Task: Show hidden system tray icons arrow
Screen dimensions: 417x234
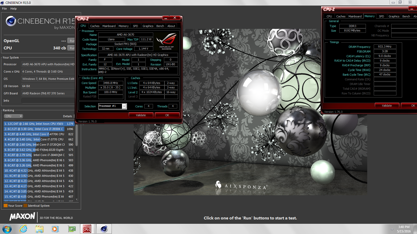Action: point(392,229)
